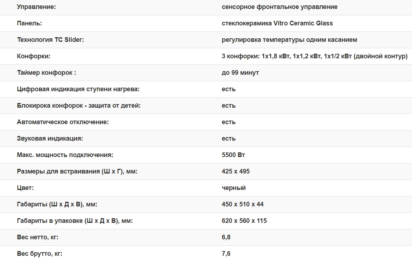This screenshot has height=264, width=412.
Task: Click the '425 x 495' built-in dimensions value
Action: click(235, 171)
